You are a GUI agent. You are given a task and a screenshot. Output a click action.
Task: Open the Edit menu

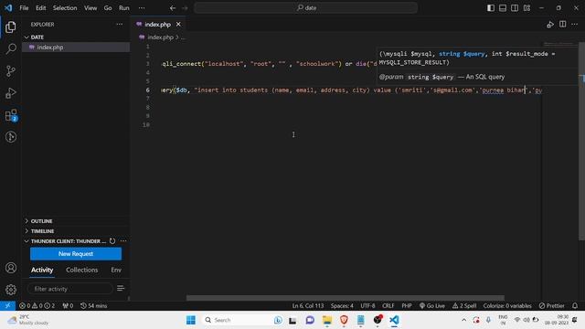click(x=40, y=8)
